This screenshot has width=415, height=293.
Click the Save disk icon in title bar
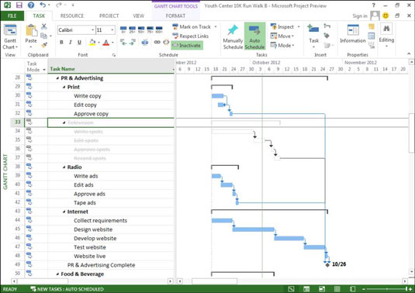(x=19, y=5)
